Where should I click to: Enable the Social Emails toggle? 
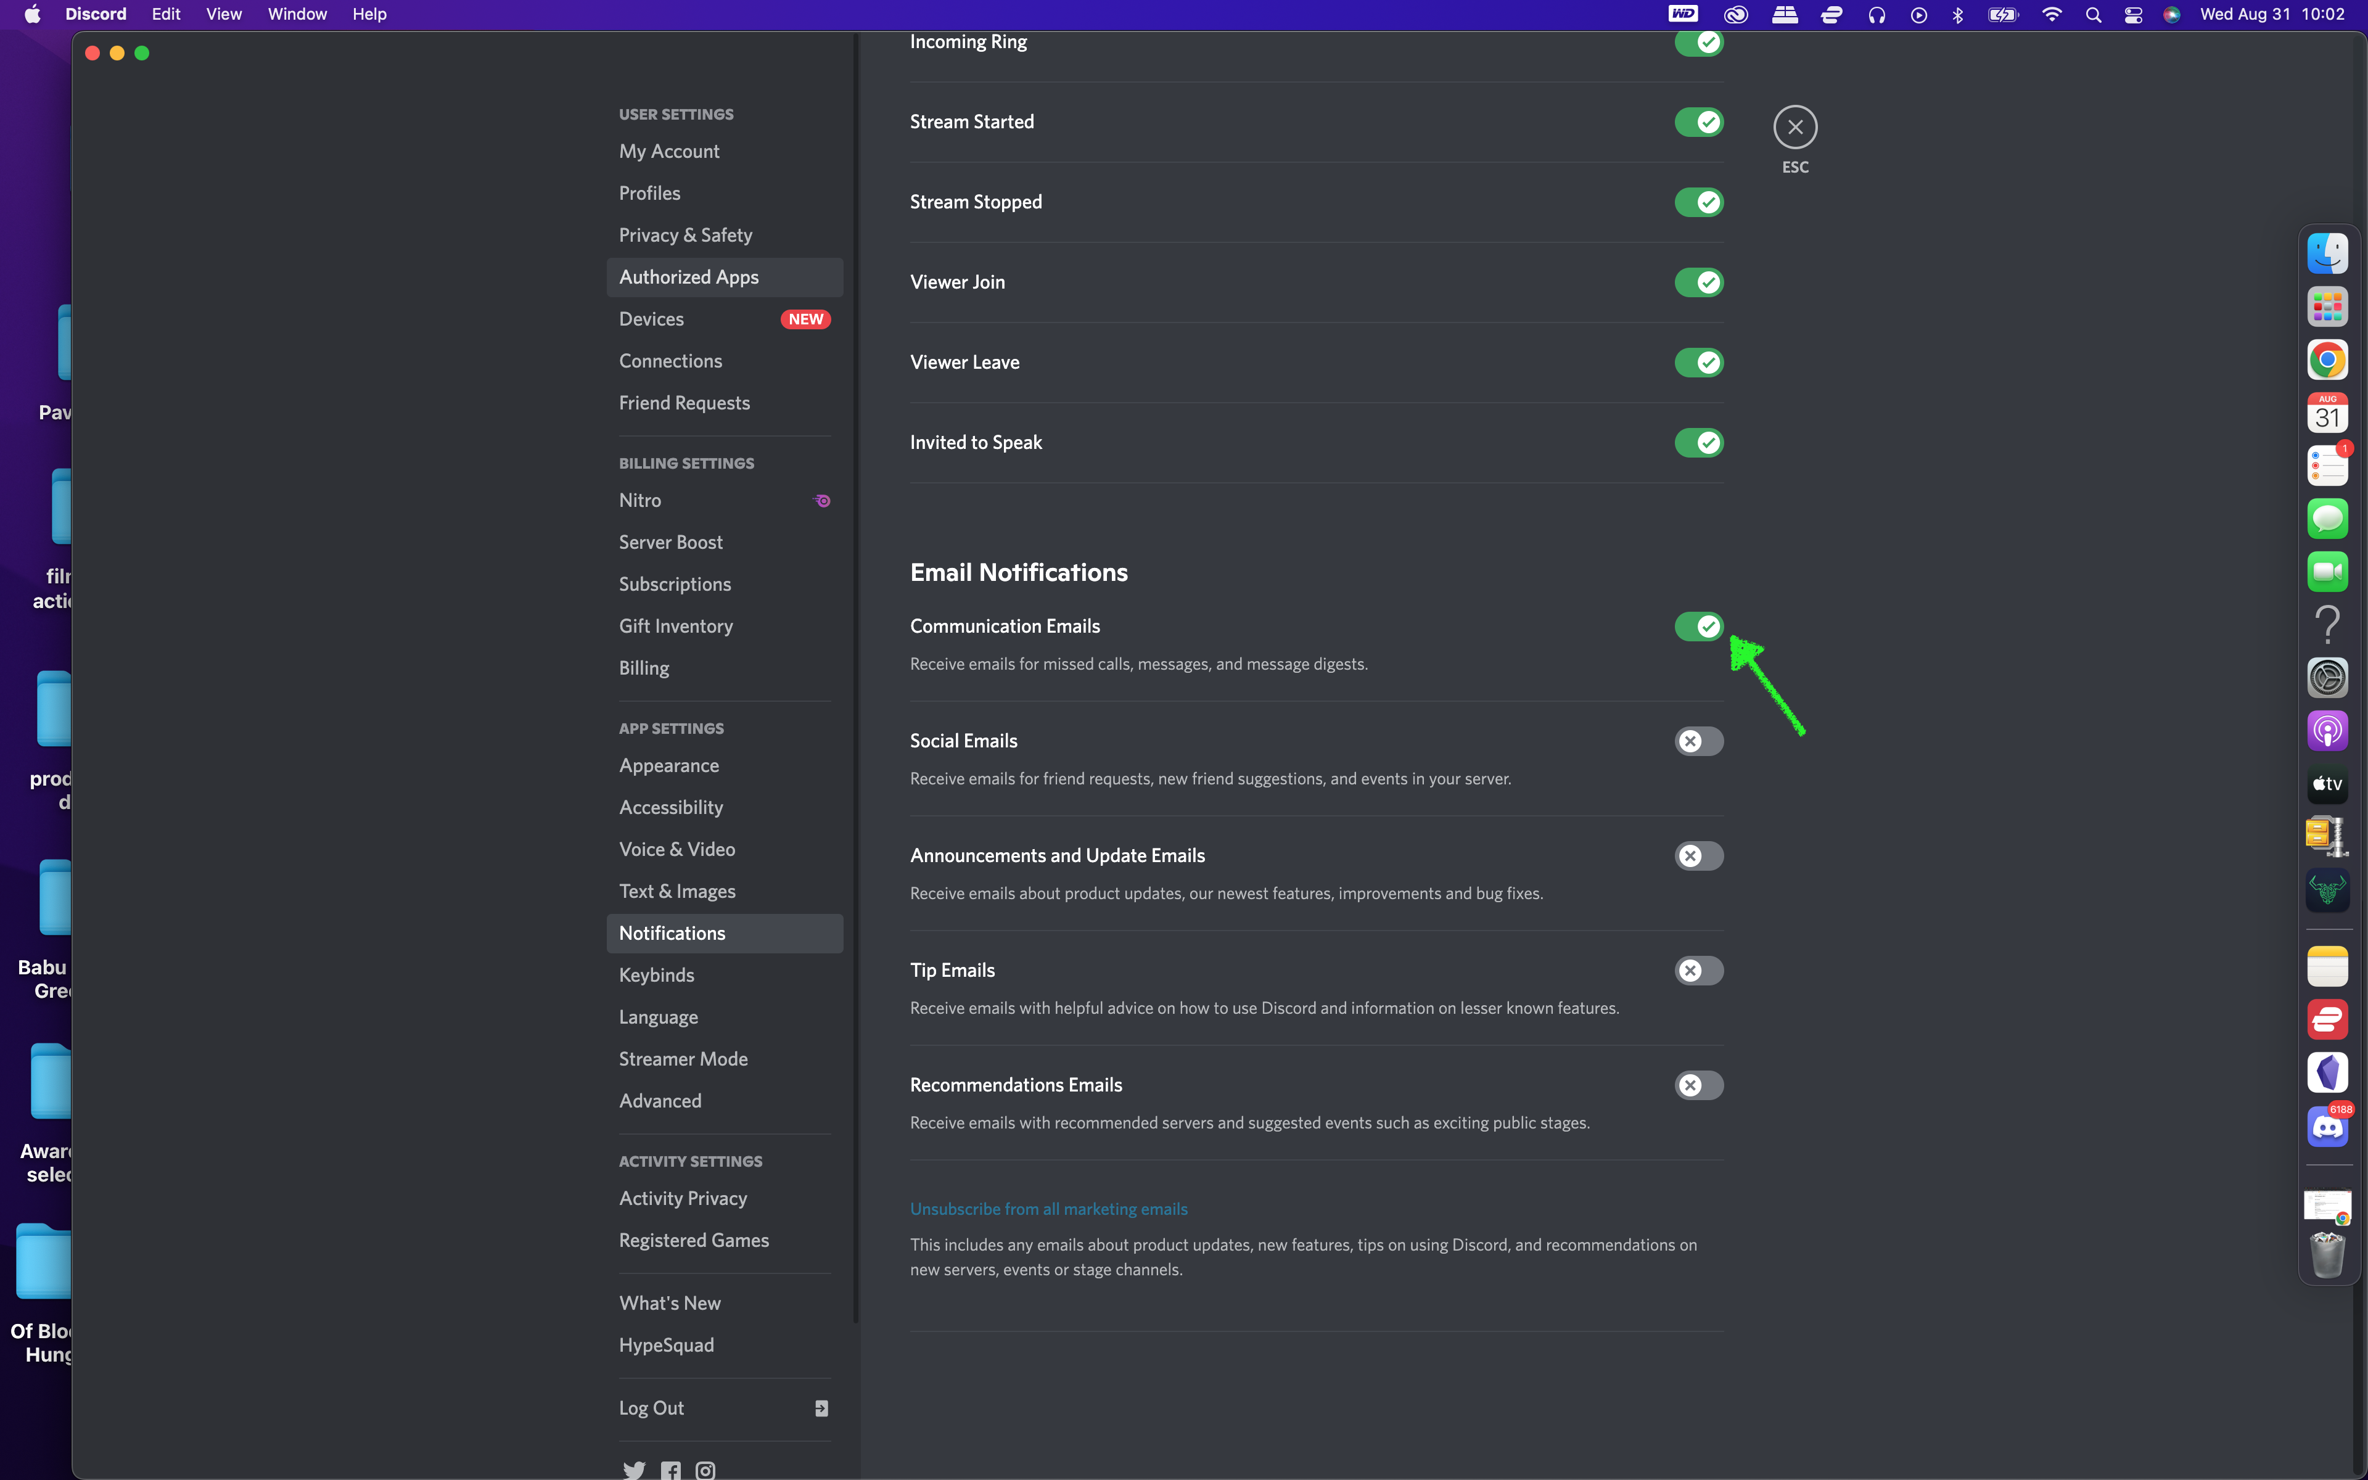[1699, 741]
